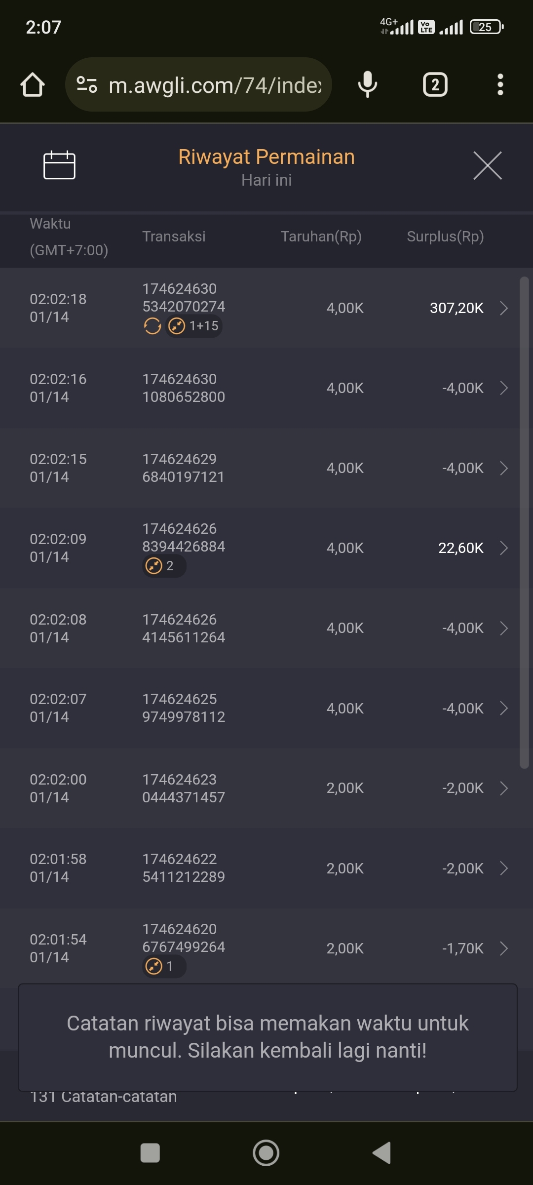Expand details of the 307,20K surplus row

tap(503, 308)
